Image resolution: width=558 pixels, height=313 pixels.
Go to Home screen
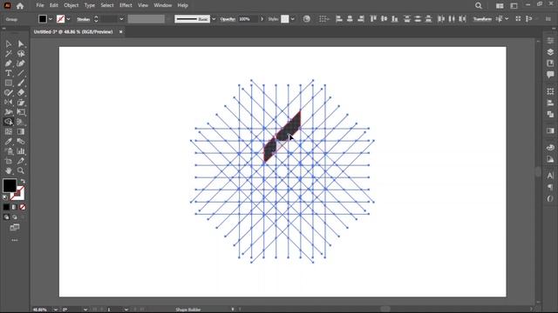[20, 6]
